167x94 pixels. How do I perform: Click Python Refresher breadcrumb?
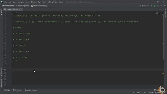coord(8,6)
